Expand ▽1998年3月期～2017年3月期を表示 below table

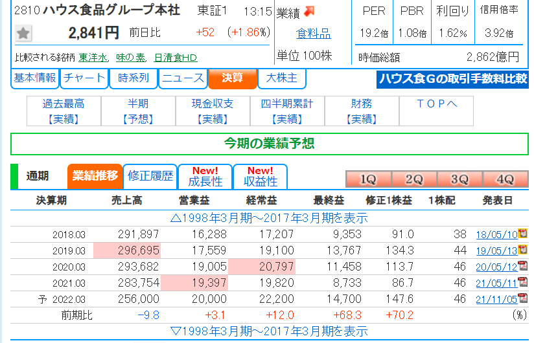[x=269, y=331]
